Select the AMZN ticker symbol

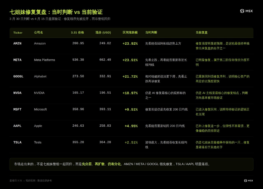pos(17,43)
